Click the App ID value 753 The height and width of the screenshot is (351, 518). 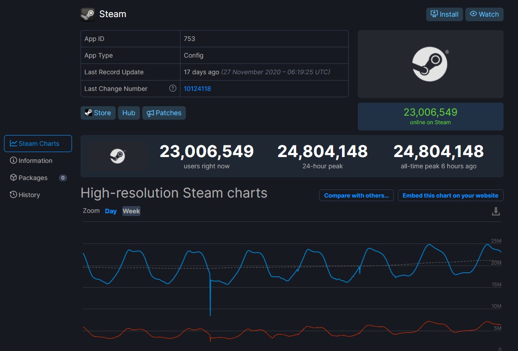pyautogui.click(x=189, y=39)
